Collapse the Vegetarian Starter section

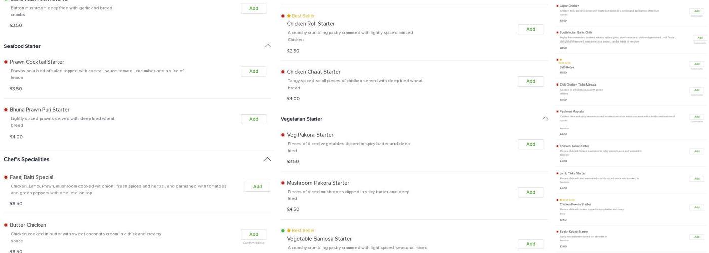pos(545,119)
